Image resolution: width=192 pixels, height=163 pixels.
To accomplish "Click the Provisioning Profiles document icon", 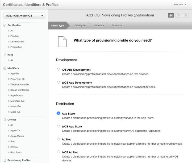I will point(5,160).
